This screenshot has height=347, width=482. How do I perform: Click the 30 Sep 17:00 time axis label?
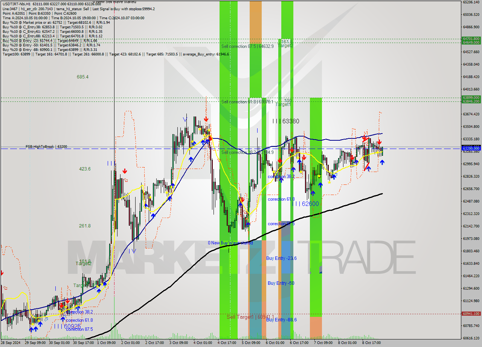[x=82, y=343]
